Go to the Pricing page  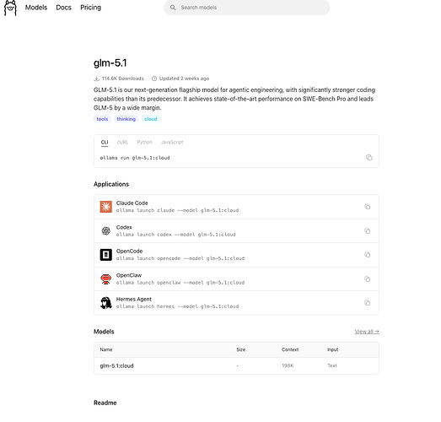tap(90, 8)
